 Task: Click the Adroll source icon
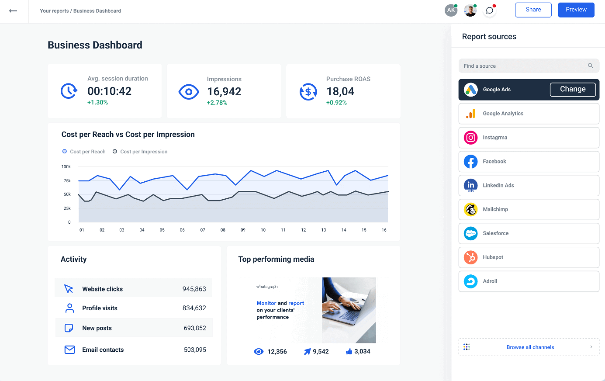coord(470,281)
